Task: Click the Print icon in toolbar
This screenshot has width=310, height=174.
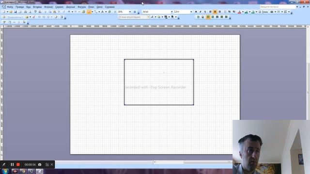Action: point(25,12)
